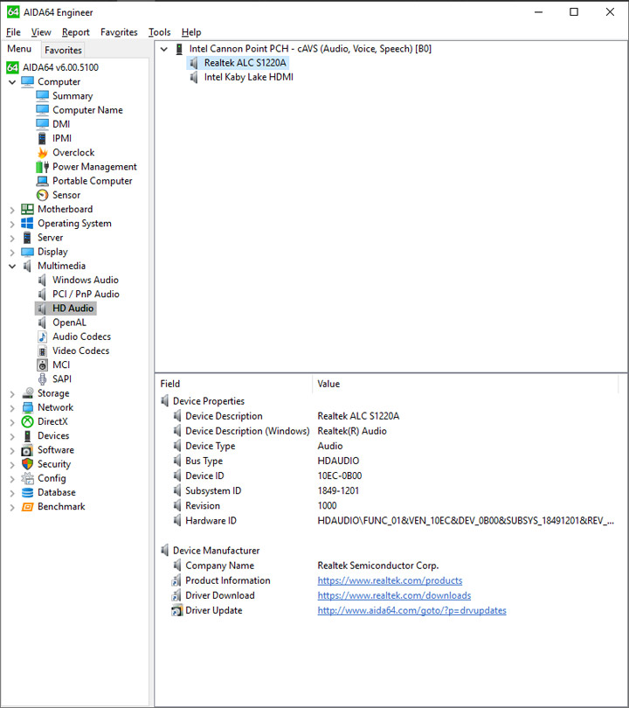This screenshot has width=629, height=708.
Task: Open the Summary page icon
Action: (x=43, y=96)
